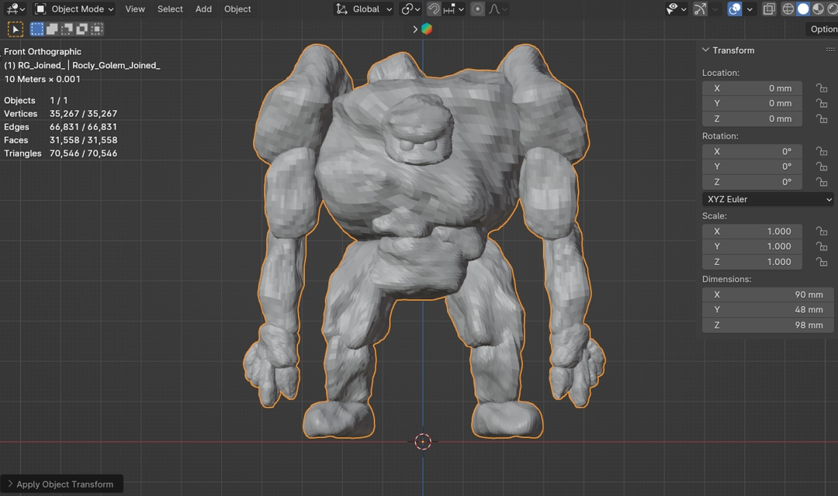
Task: Switch to solid viewport shading
Action: pyautogui.click(x=803, y=9)
